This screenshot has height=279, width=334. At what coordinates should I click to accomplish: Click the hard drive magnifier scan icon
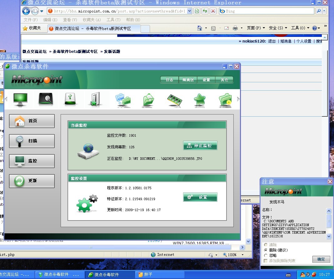[x=46, y=99]
